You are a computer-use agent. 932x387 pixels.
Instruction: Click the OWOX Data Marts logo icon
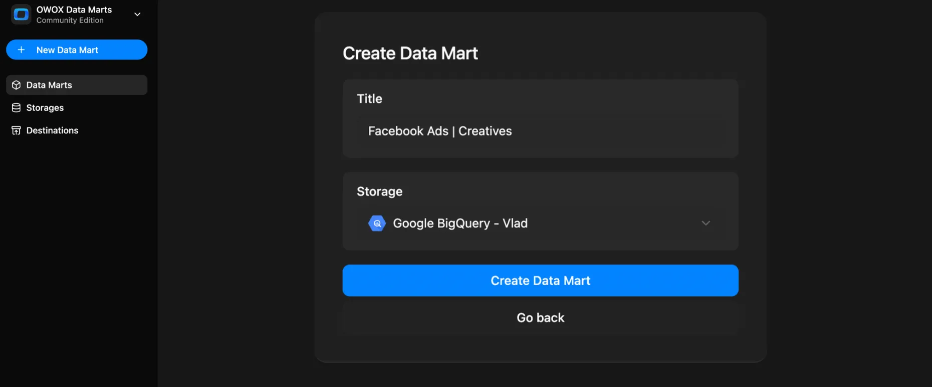[21, 14]
